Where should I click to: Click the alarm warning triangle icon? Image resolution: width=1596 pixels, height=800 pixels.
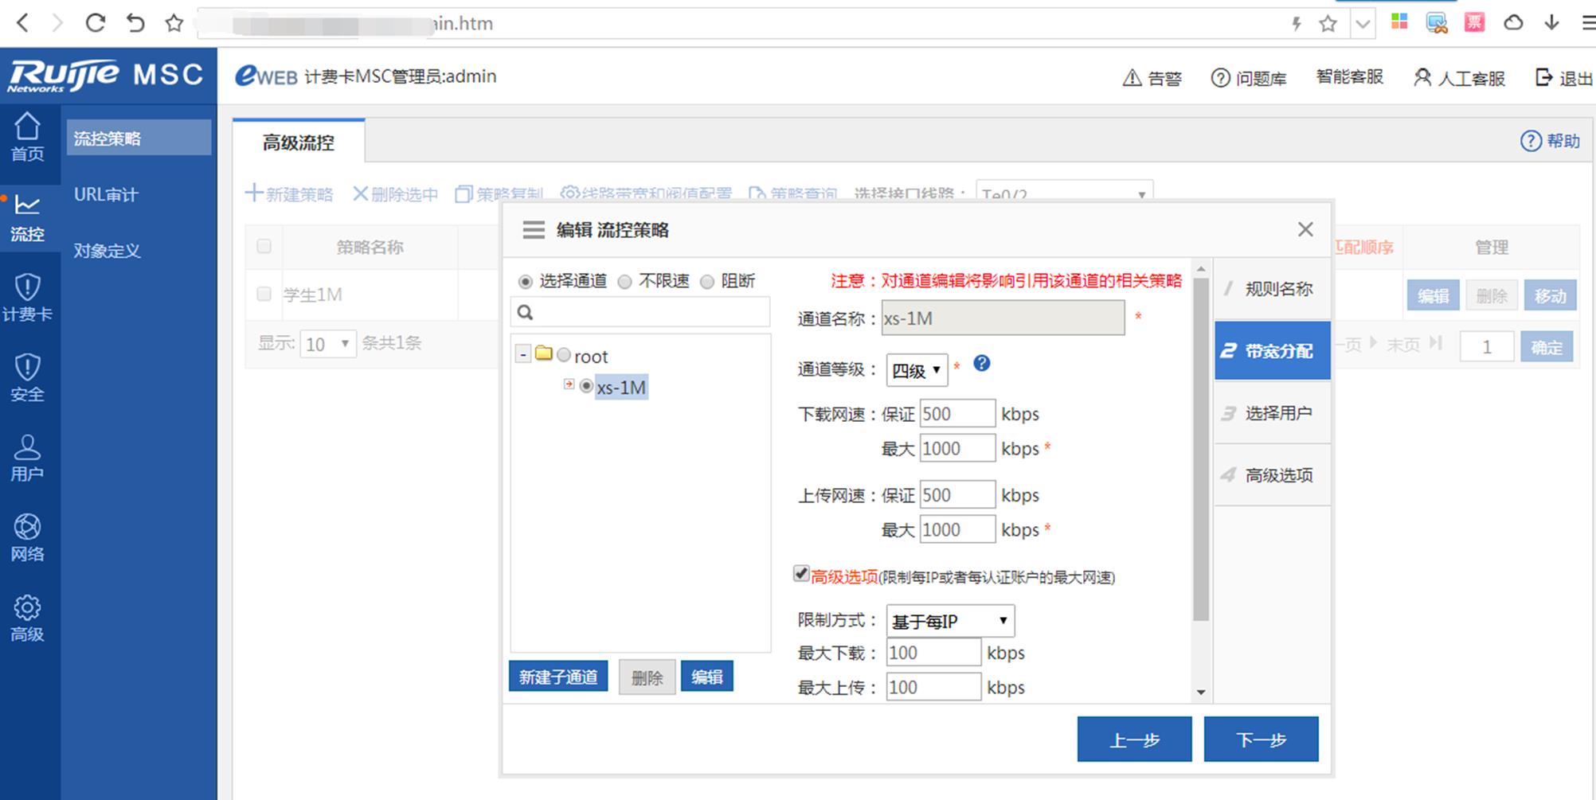pyautogui.click(x=1132, y=78)
